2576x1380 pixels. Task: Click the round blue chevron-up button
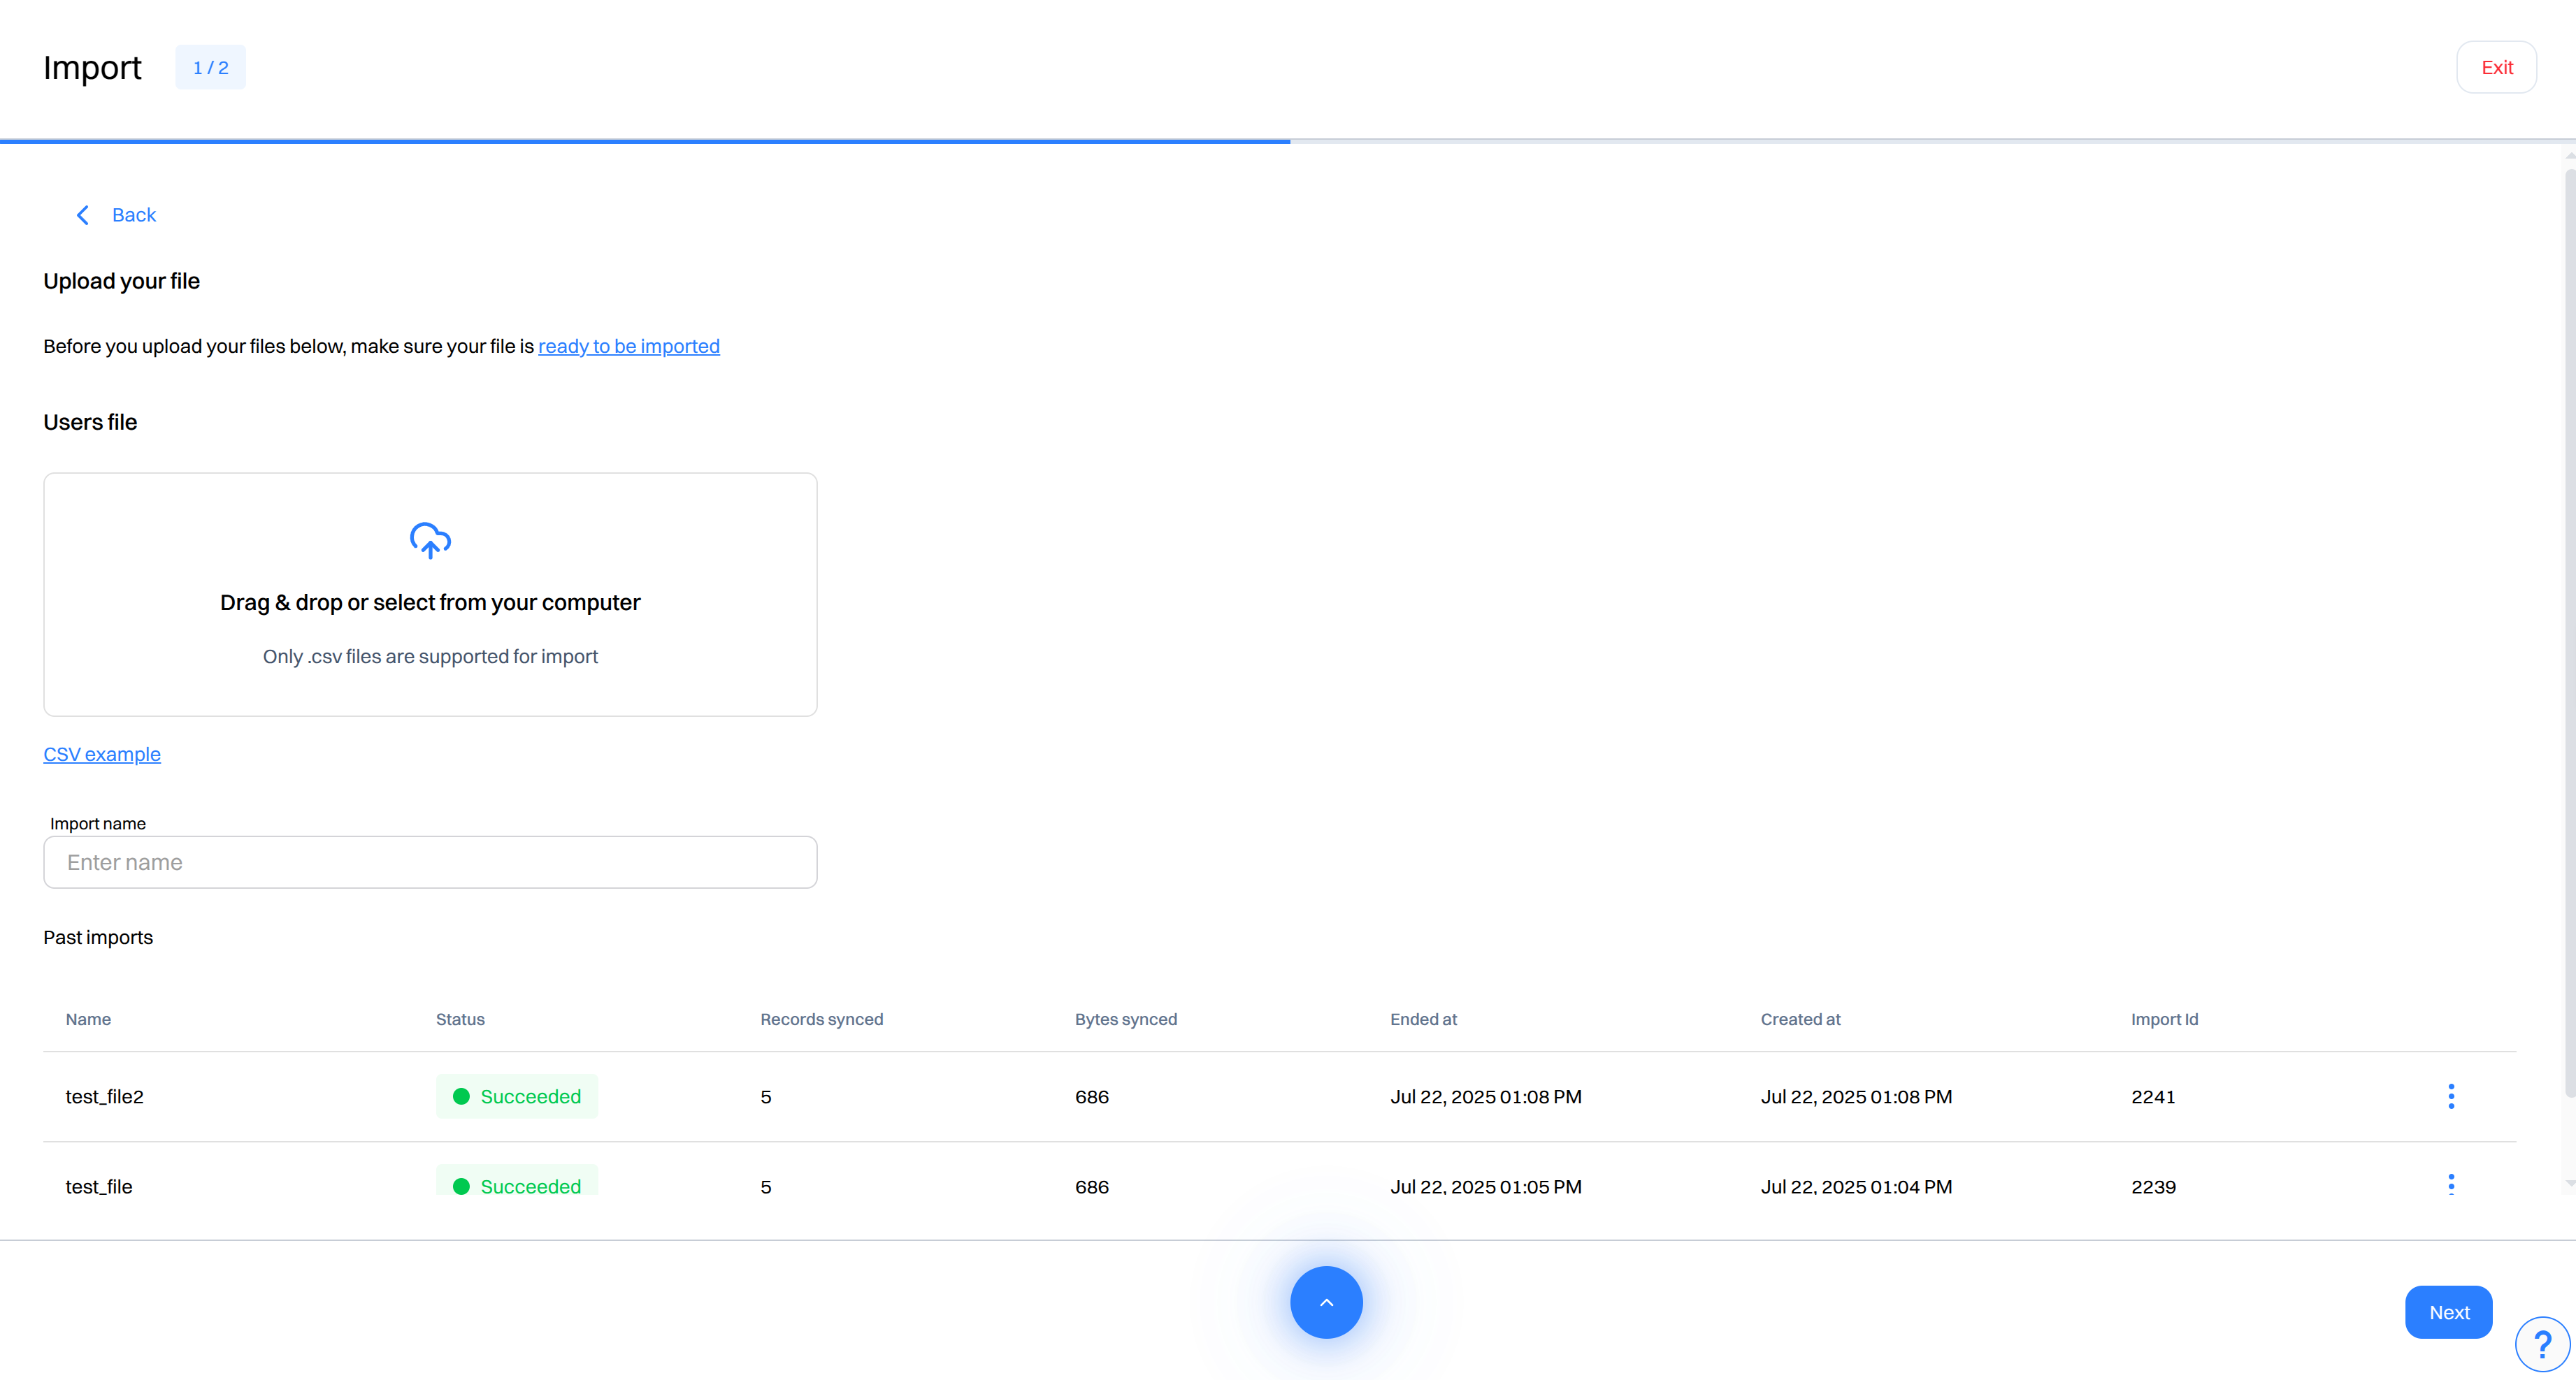click(x=1326, y=1302)
